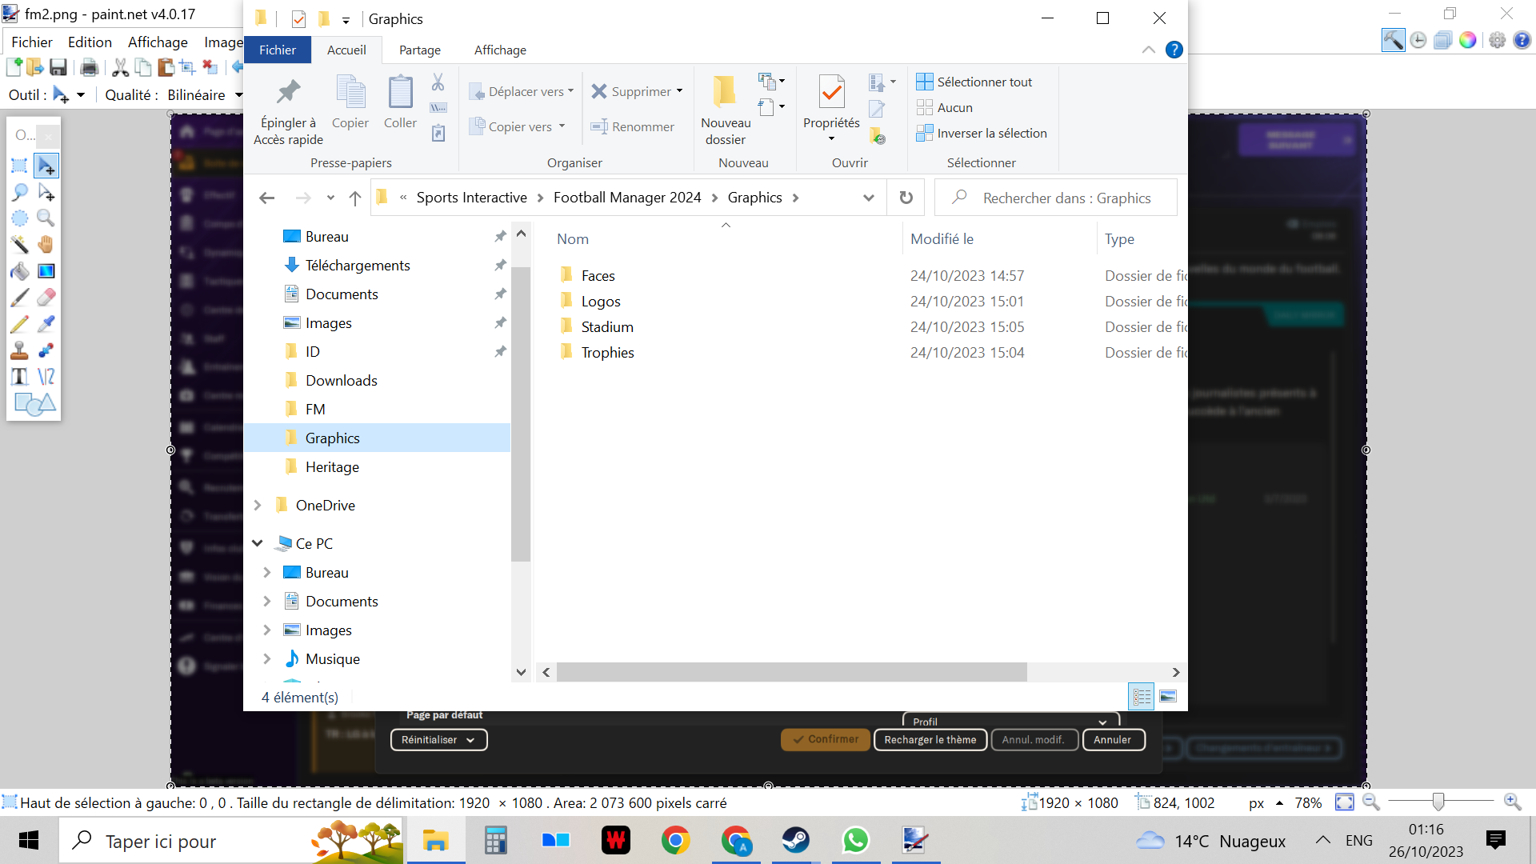
Task: Open the address bar history dropdown
Action: pos(868,198)
